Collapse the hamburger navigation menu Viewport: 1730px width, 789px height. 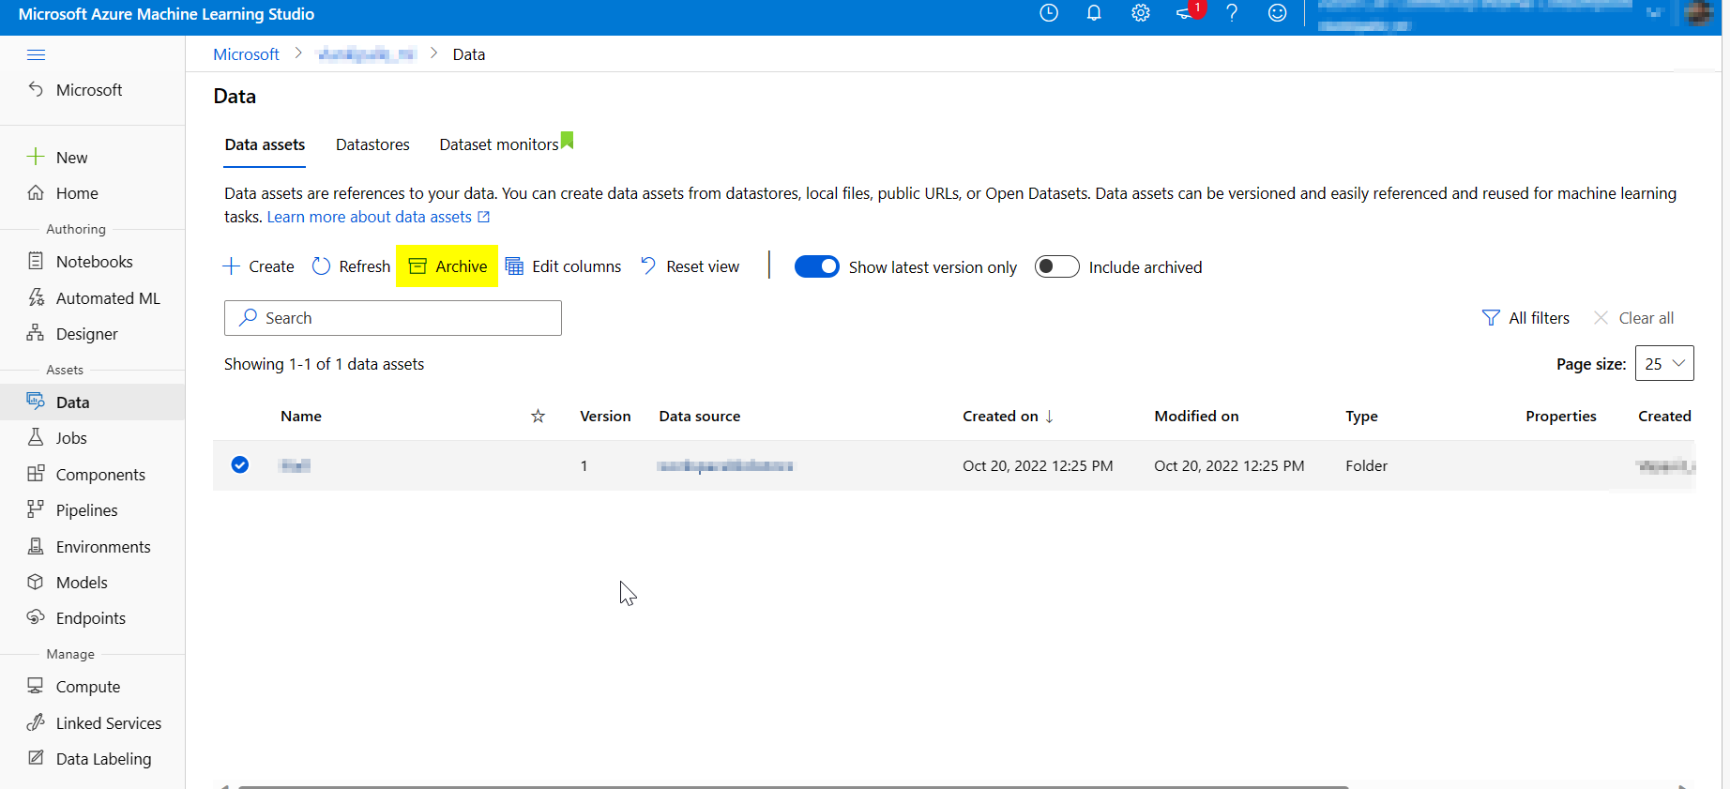coord(36,54)
